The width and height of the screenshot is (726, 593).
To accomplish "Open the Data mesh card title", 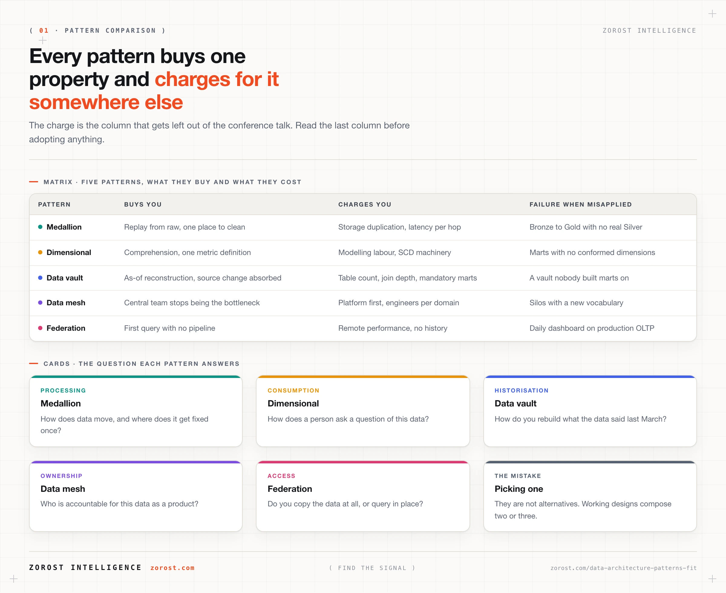I will pyautogui.click(x=63, y=489).
